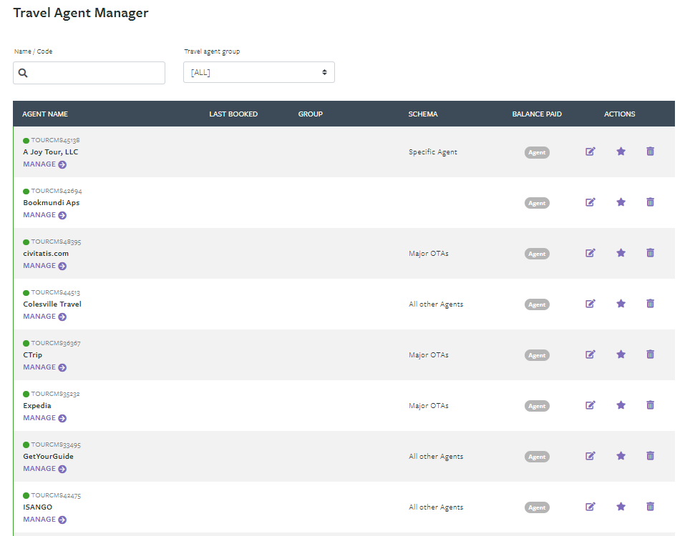Star the GetYourGuide agent

[621, 456]
